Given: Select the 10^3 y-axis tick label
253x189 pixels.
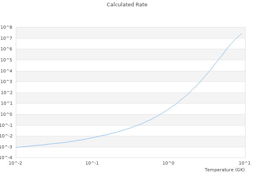Looking at the screenshot, I should tap(7, 82).
